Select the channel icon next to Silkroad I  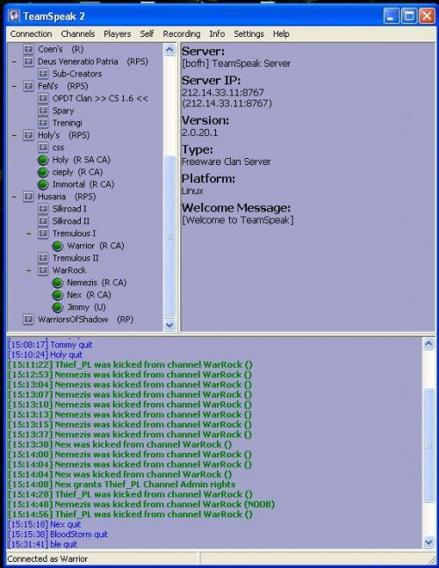pos(43,209)
